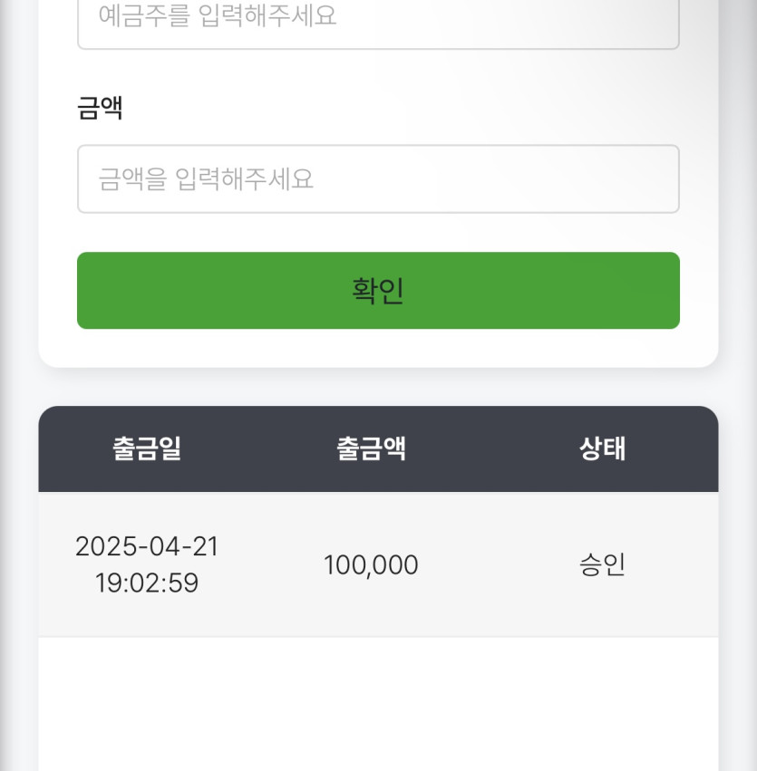The width and height of the screenshot is (757, 771).
Task: Click the 100,000 withdrawal amount cell
Action: click(x=372, y=564)
